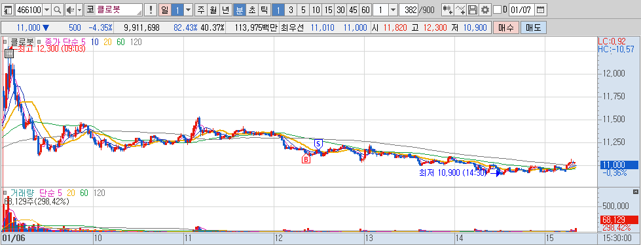The image size is (641, 245).
Task: Click the exclamation mark info button
Action: coord(151,10)
